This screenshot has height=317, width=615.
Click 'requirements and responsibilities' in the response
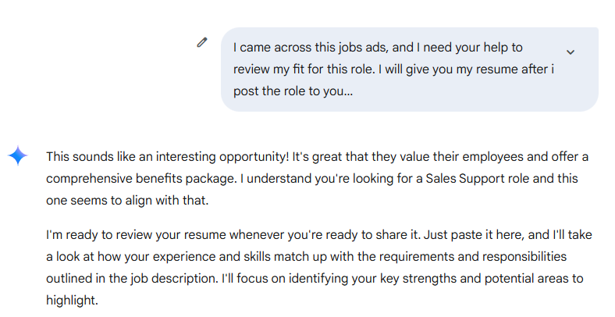pyautogui.click(x=473, y=257)
